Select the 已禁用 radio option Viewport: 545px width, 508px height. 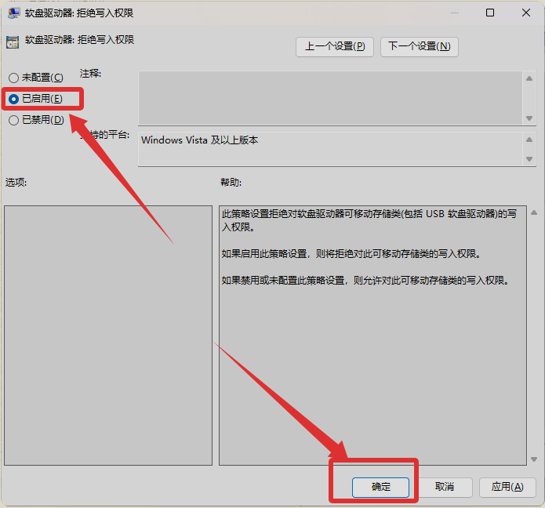coord(13,120)
